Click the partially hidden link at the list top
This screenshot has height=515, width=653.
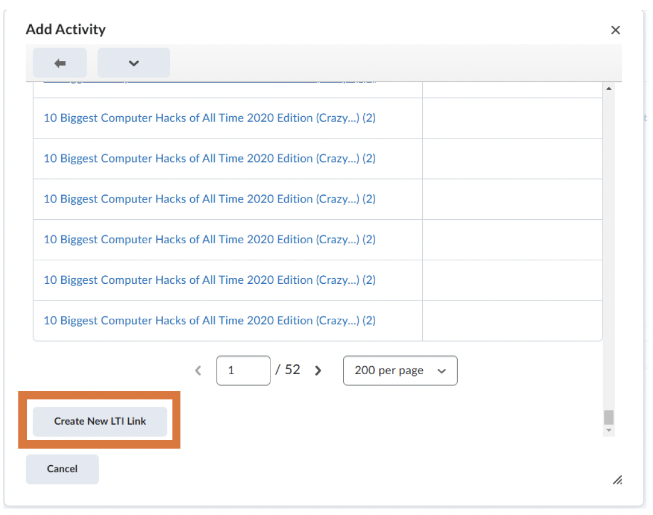(210, 83)
